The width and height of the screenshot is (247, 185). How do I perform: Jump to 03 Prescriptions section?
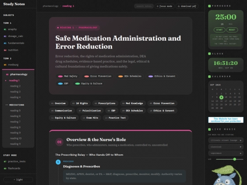point(105,103)
